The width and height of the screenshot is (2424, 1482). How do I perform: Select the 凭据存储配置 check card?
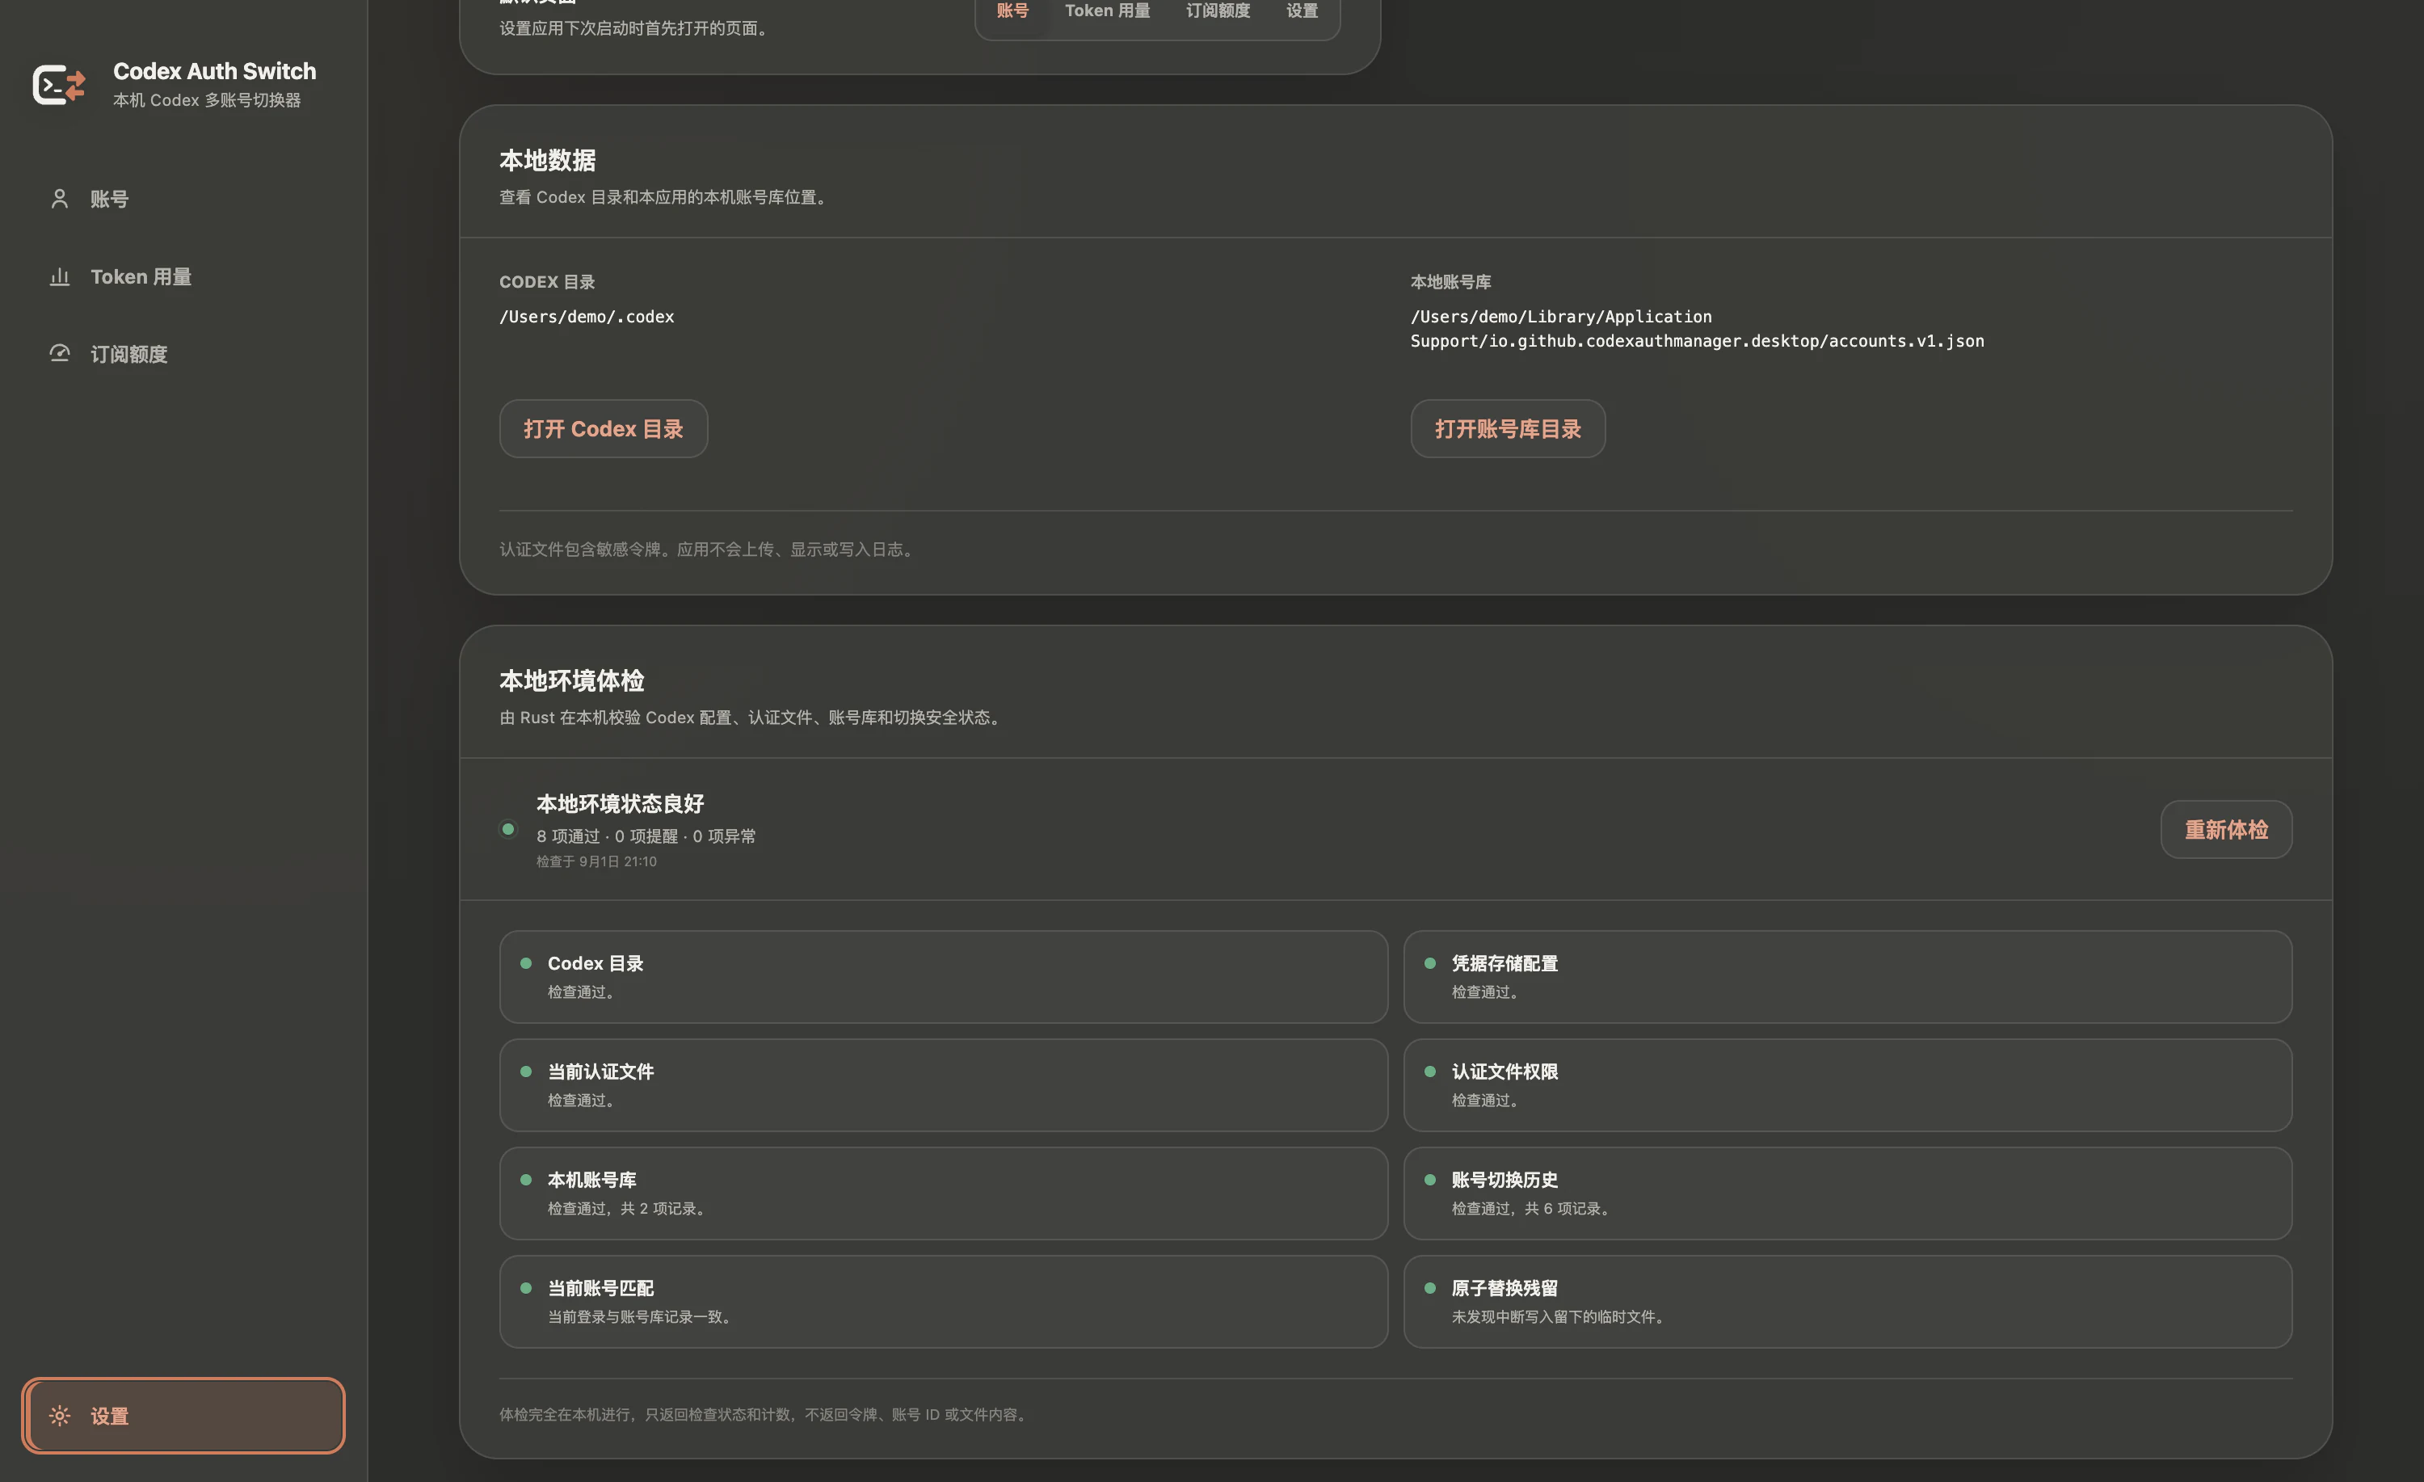click(1848, 976)
